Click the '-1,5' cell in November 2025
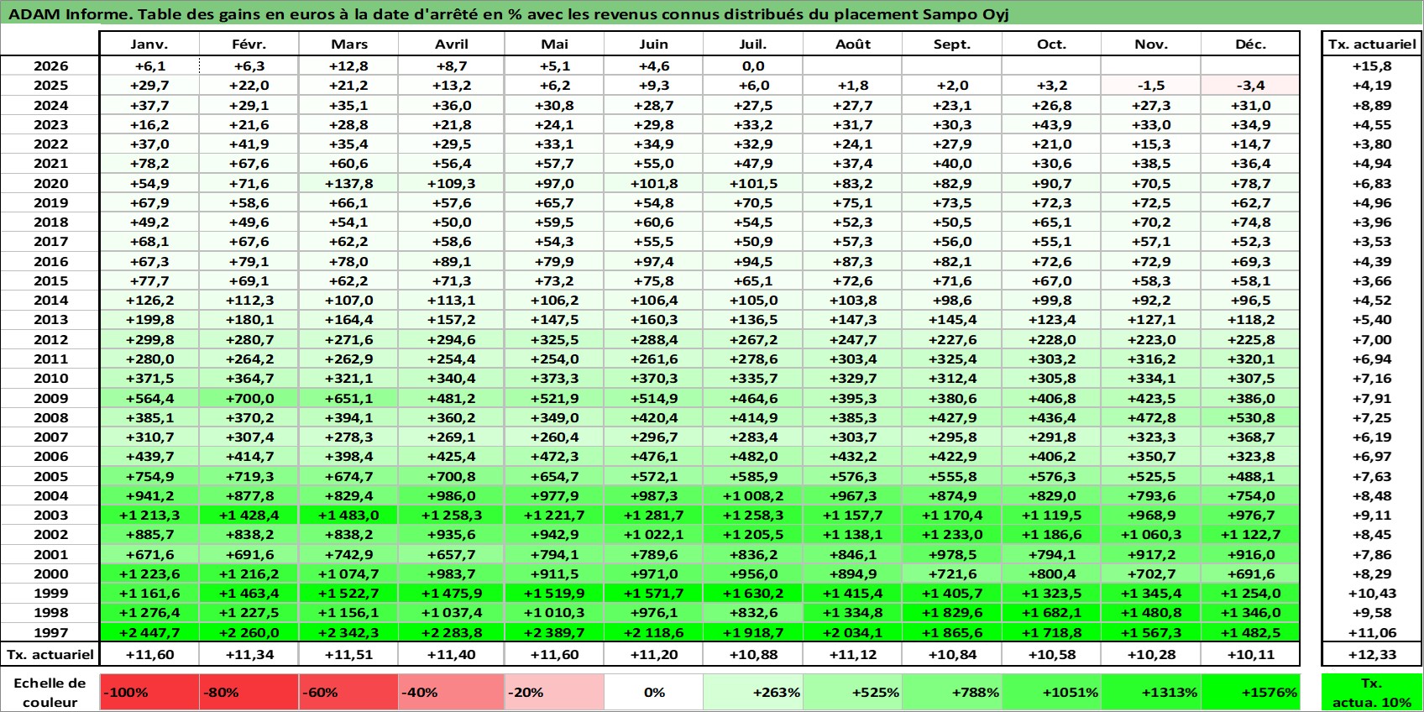The height and width of the screenshot is (712, 1424). click(1151, 85)
